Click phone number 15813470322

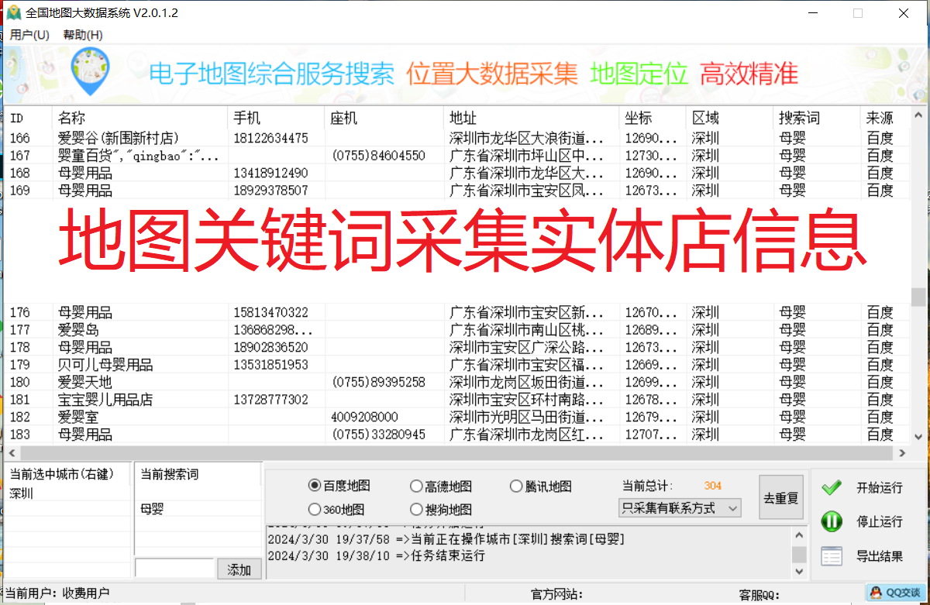[x=270, y=313]
